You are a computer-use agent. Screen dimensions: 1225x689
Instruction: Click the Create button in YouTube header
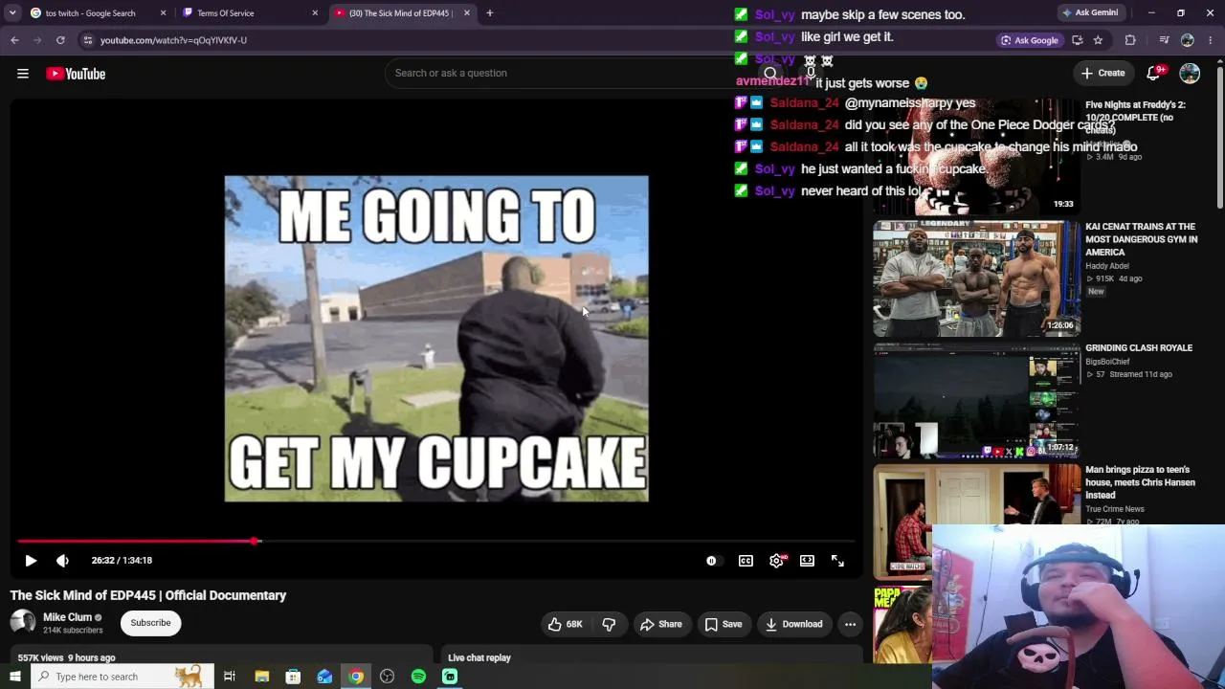(x=1103, y=73)
